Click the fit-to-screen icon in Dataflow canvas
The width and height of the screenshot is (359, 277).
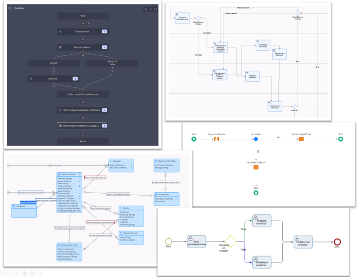(156, 9)
